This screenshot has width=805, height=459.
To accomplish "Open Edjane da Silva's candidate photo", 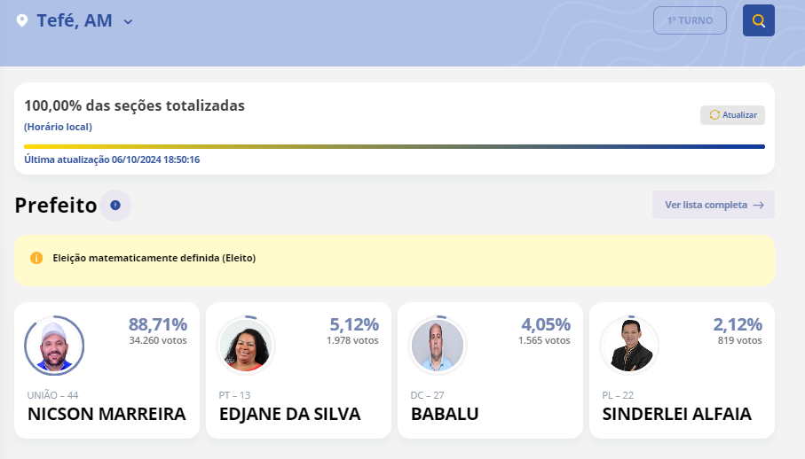I will [246, 346].
